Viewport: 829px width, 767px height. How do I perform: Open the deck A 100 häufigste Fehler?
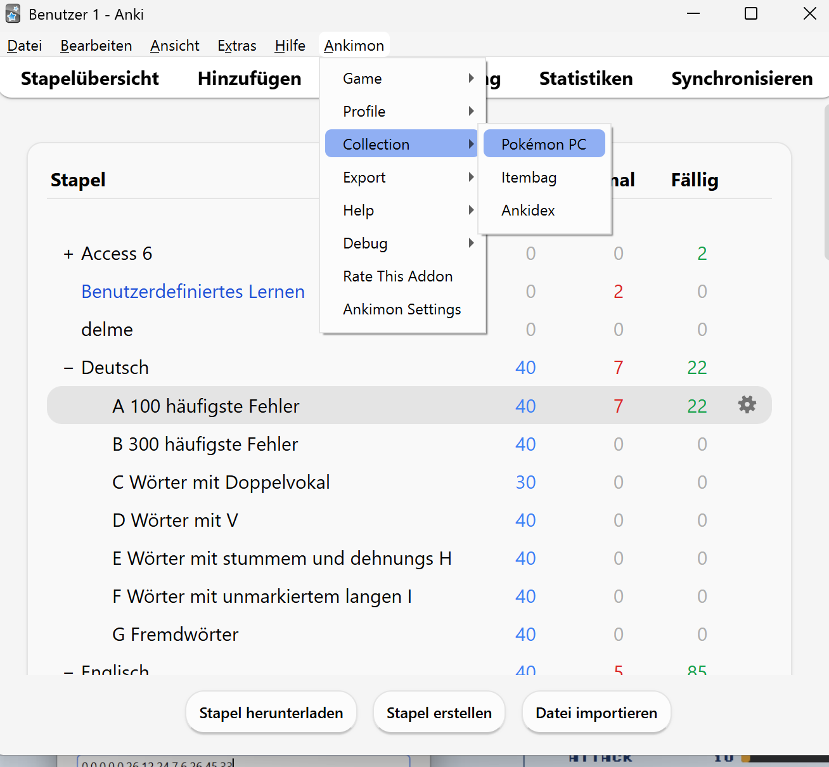point(206,406)
